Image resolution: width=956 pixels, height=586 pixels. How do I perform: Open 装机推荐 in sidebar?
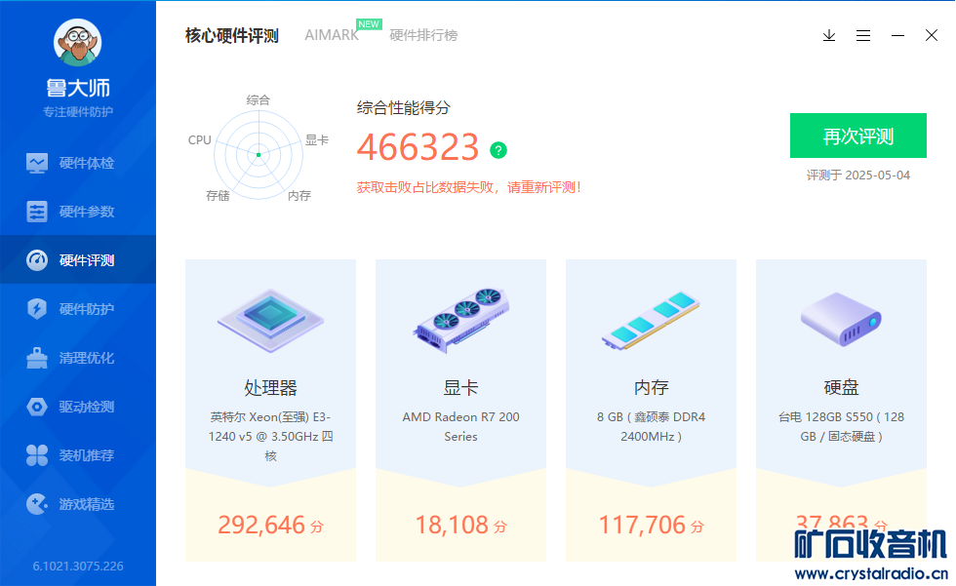click(78, 455)
